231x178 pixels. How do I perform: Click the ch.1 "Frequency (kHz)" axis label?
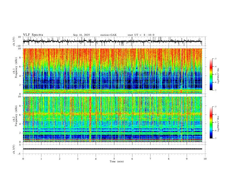pos(16,68)
